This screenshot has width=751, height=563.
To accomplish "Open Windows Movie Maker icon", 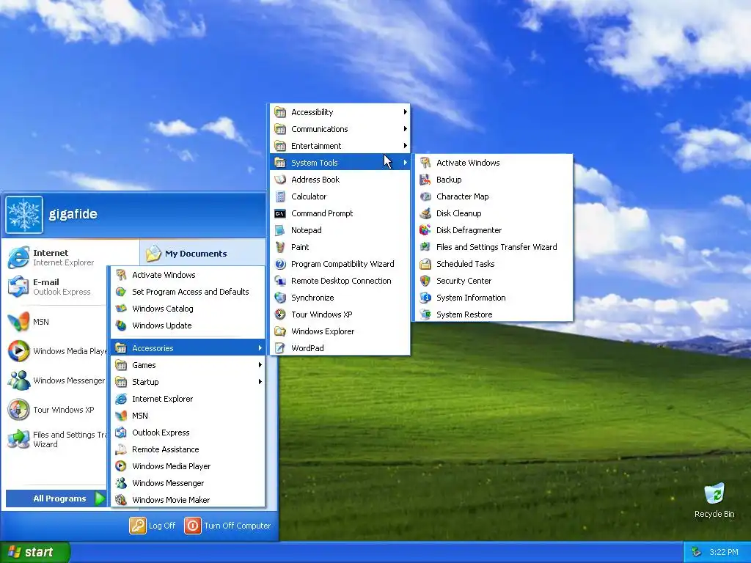I will [121, 500].
